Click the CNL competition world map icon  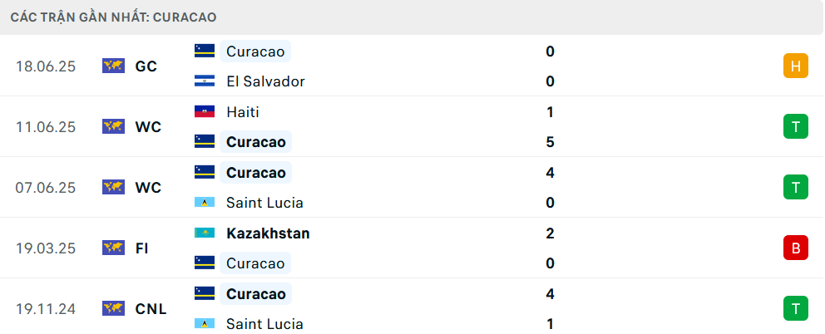114,308
